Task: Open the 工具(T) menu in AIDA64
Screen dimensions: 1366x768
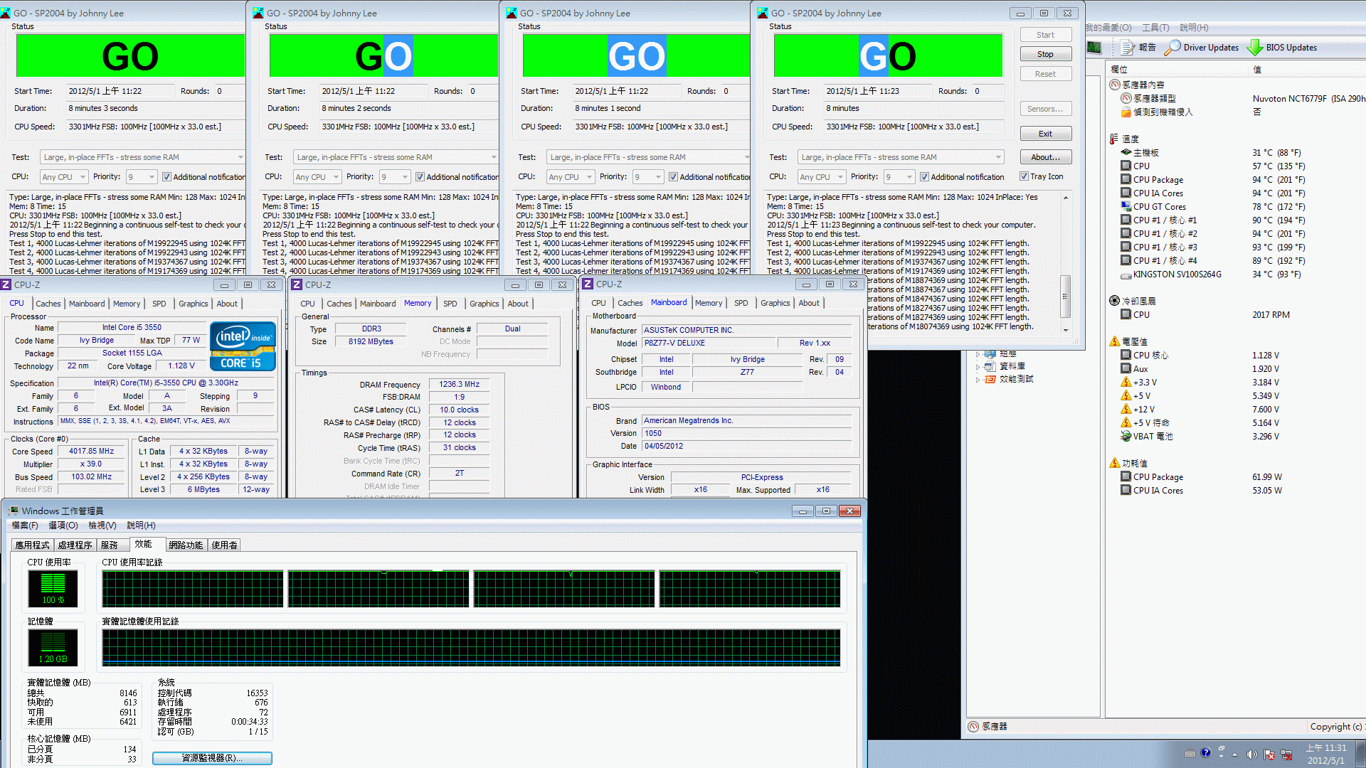Action: [x=1155, y=28]
